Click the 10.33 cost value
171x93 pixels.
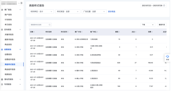click(151, 78)
